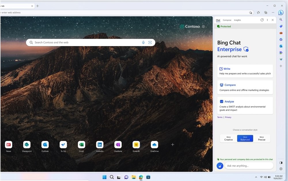Click the new topic broom button
This screenshot has height=181, width=288.
point(220,165)
